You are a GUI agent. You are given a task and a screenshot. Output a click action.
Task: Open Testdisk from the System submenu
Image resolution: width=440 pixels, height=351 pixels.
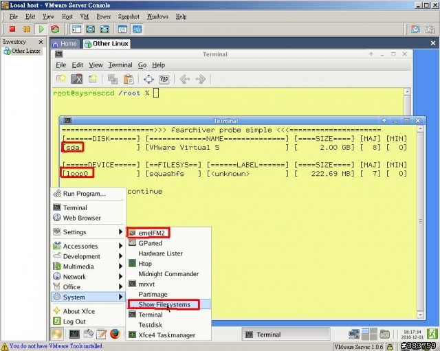pos(168,325)
